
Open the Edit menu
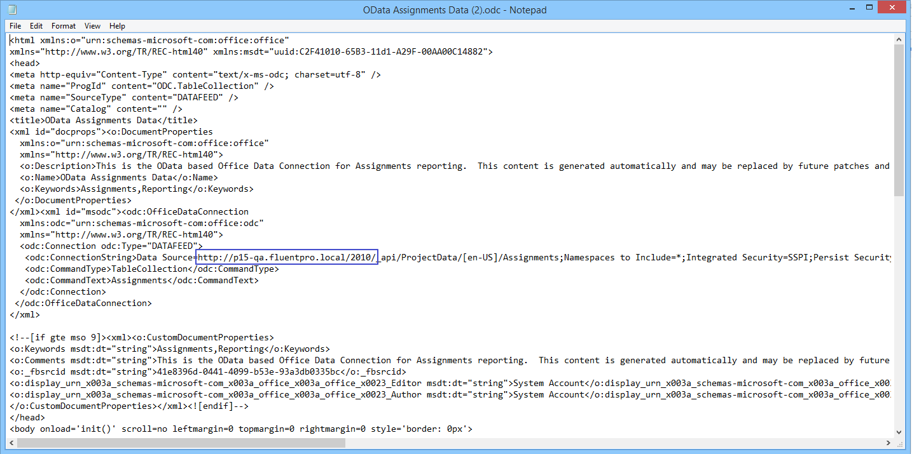click(36, 26)
